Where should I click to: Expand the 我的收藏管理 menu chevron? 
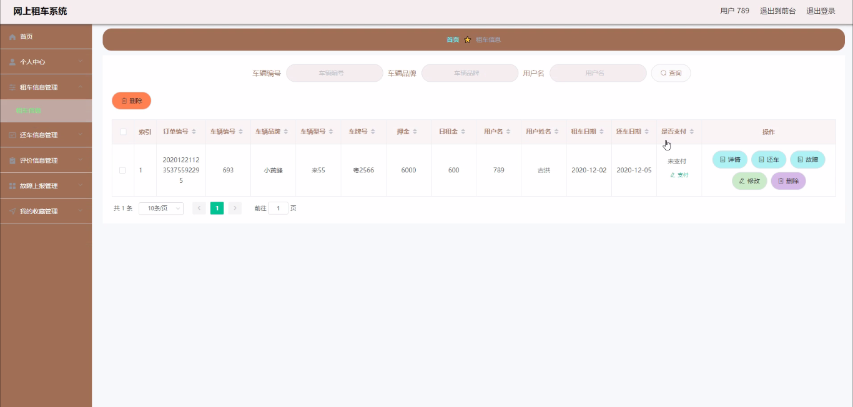81,212
